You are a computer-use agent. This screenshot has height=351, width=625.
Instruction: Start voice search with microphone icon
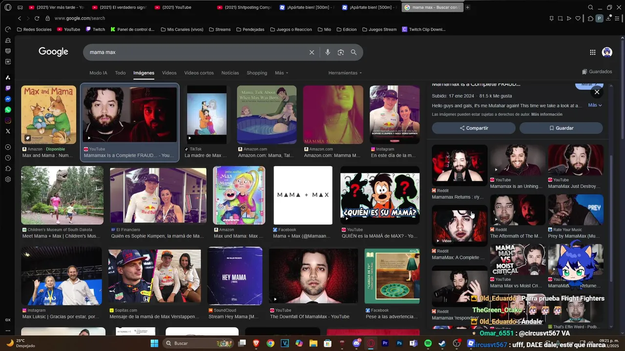pyautogui.click(x=328, y=52)
